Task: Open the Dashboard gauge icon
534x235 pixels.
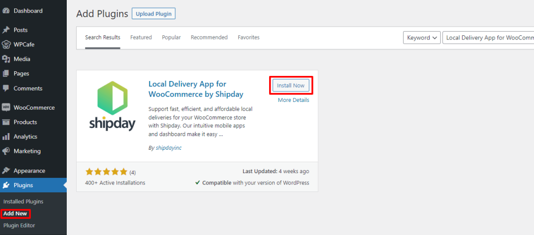Action: (6, 11)
